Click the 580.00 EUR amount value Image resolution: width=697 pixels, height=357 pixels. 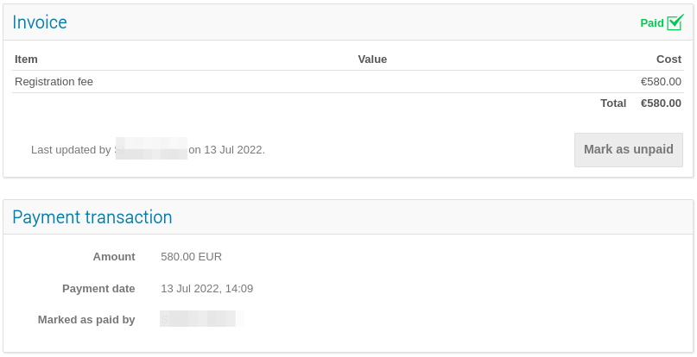[x=191, y=257]
